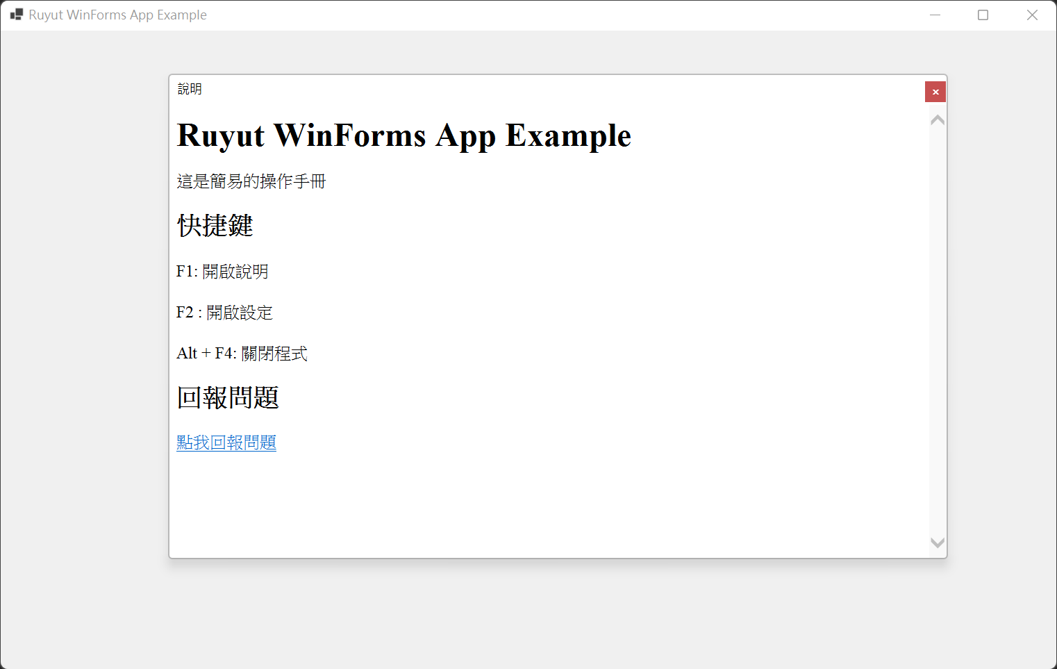Click the scroll-down arrow in the help panel
Screen dimensions: 1057x669
938,543
